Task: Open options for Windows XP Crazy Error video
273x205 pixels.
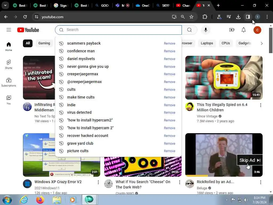Action: [x=98, y=182]
